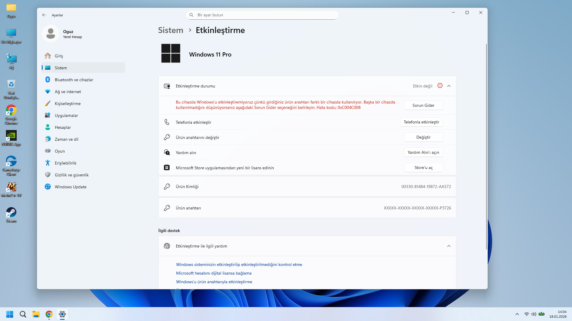Click the search box Bir ayar bulun
Screen dimensions: 572x321
(x=262, y=15)
